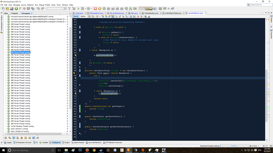Viewport: 273px width, 153px height.
Task: Toggle sort threads alphabetically button
Action: pyautogui.click(x=34, y=138)
